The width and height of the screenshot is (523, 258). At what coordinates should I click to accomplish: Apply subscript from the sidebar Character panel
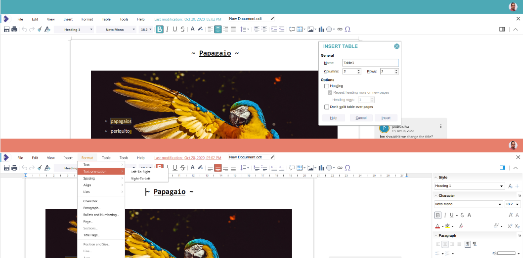click(x=517, y=226)
